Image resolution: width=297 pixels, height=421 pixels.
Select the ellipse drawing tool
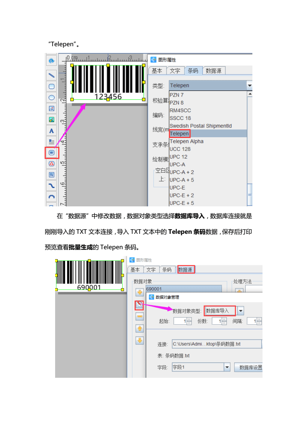click(x=52, y=97)
